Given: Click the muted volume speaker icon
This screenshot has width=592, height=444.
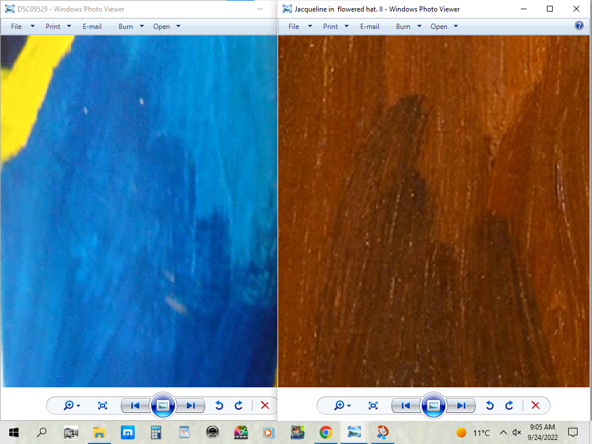Looking at the screenshot, I should [516, 432].
